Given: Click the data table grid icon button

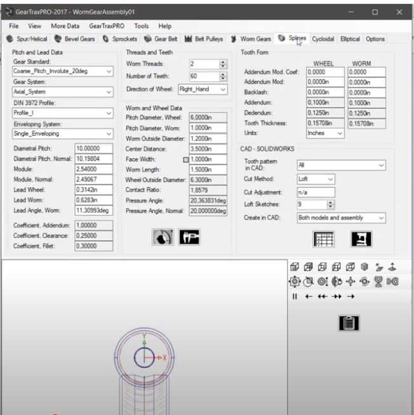Looking at the screenshot, I should pyautogui.click(x=323, y=239).
